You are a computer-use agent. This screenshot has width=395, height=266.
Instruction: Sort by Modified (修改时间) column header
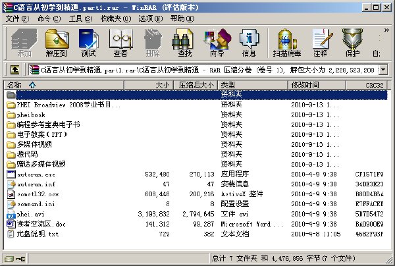(317, 85)
